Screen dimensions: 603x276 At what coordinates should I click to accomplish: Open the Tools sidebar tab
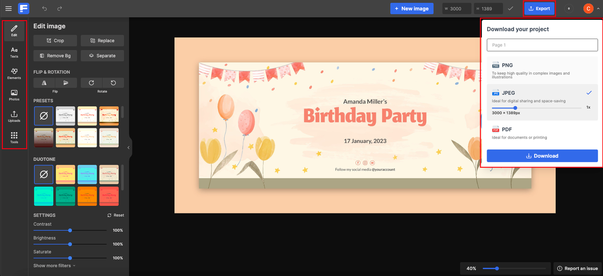(14, 137)
